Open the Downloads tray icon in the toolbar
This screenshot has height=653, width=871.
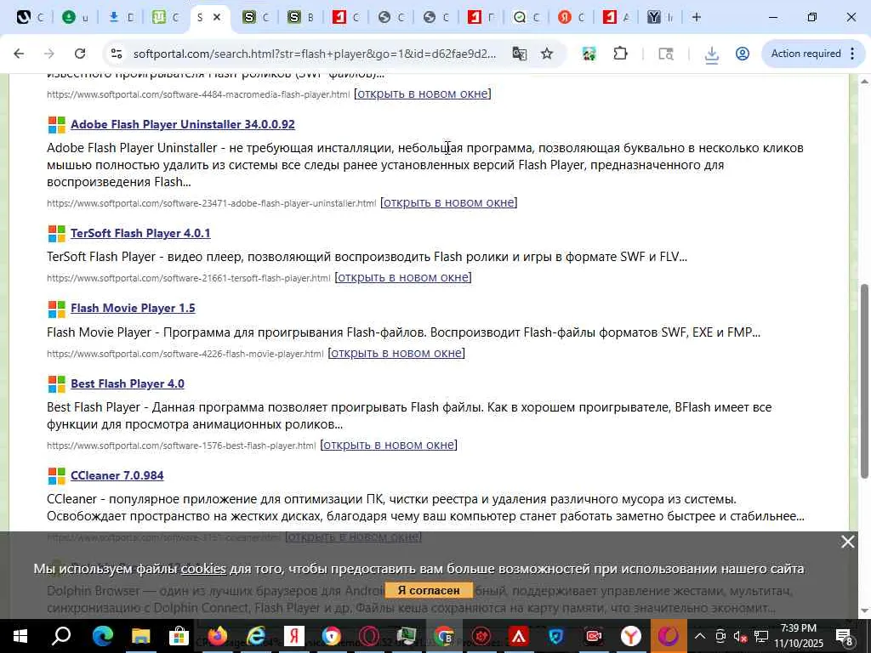[x=711, y=54]
